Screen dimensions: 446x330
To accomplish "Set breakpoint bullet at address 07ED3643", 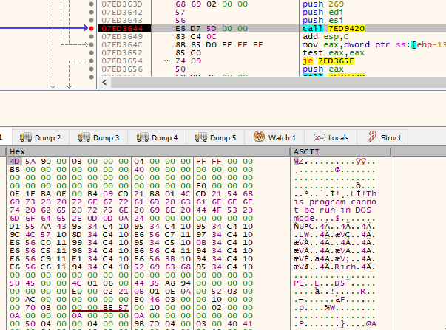I will point(91,20).
